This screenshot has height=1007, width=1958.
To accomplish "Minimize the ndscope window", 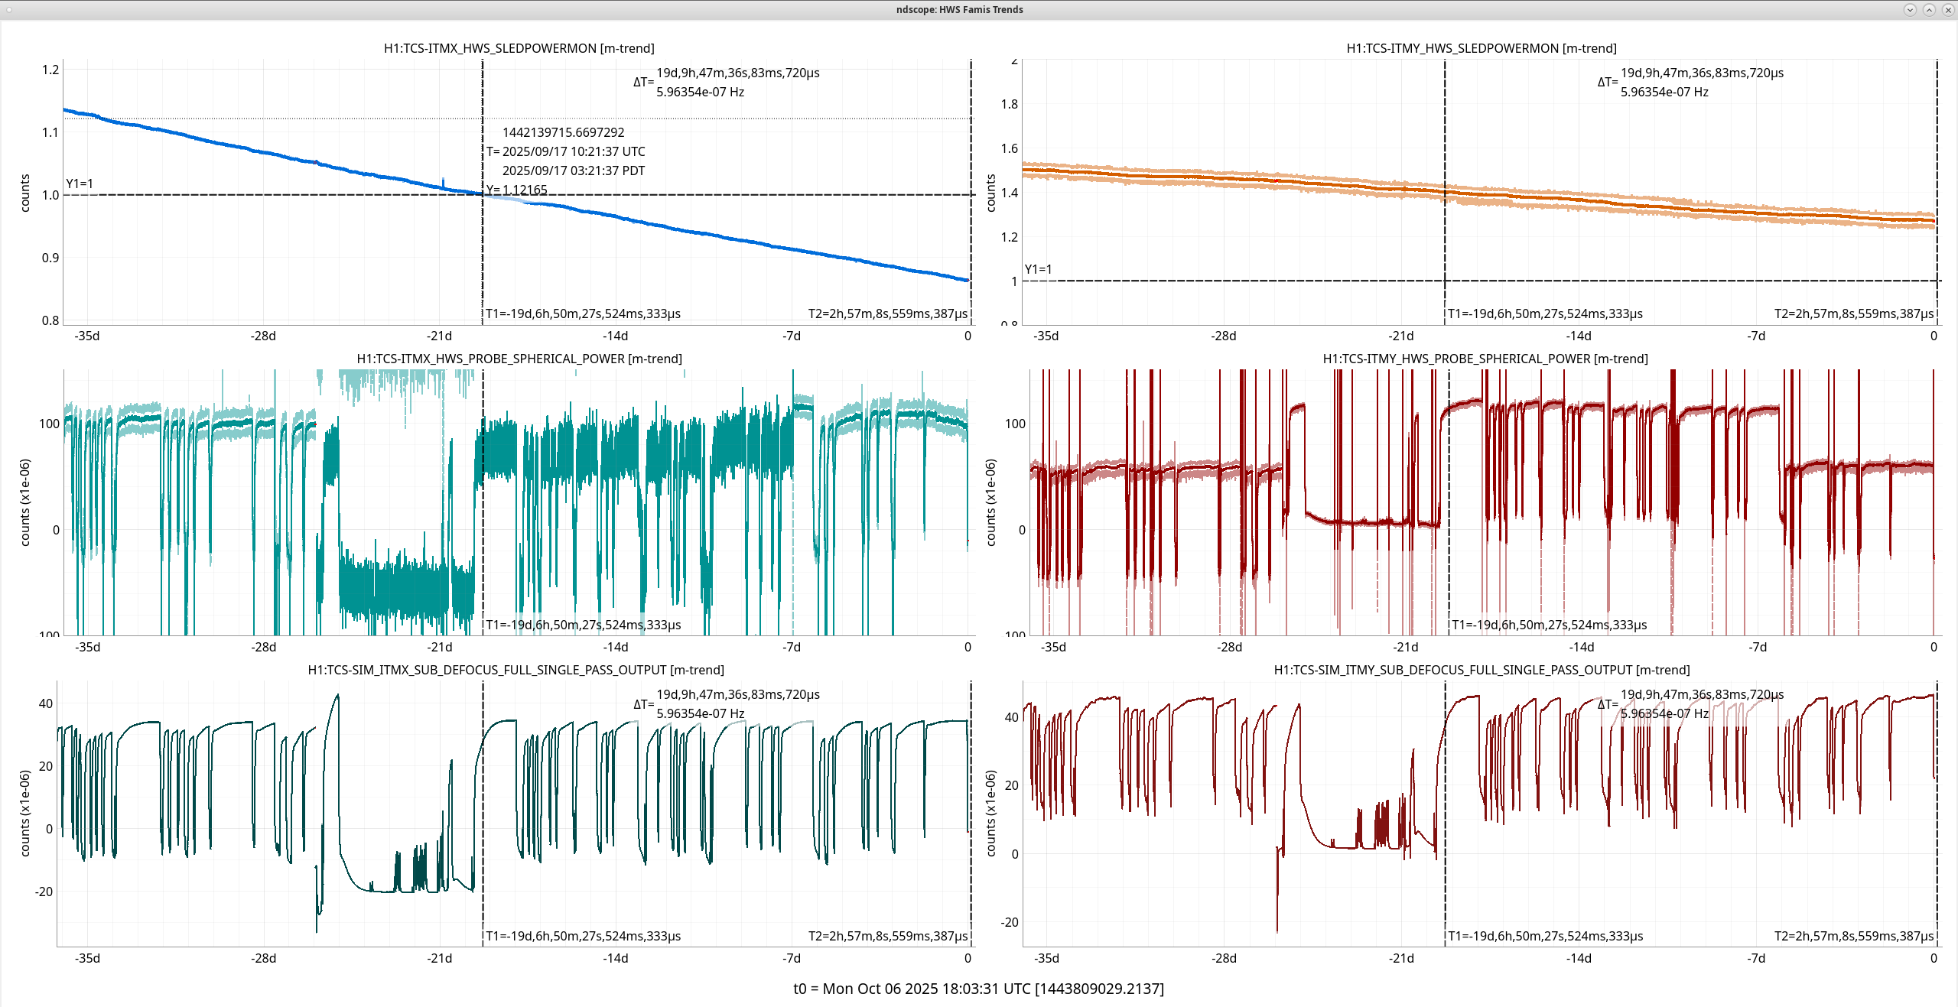I will click(x=1910, y=9).
